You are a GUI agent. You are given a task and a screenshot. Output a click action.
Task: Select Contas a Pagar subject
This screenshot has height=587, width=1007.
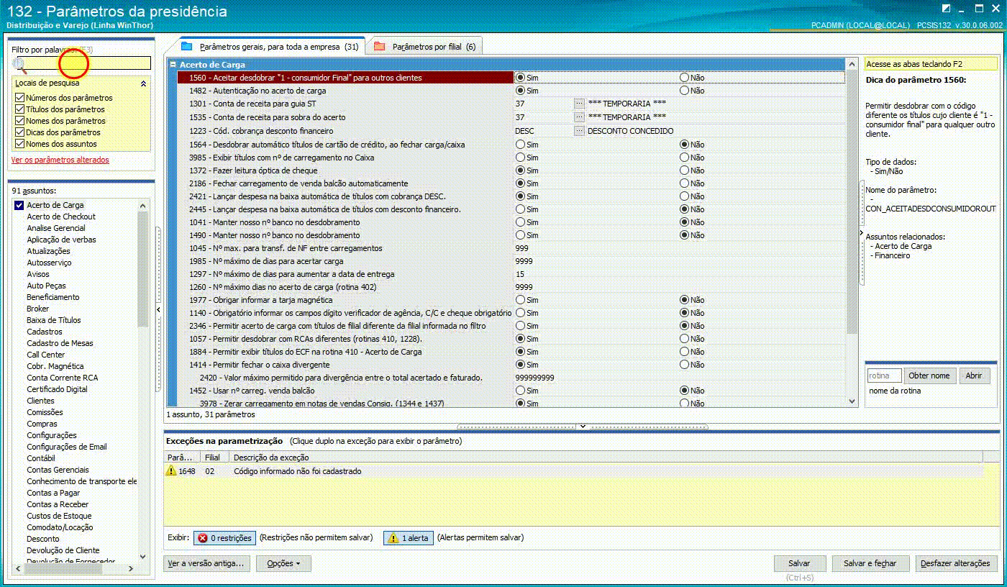pyautogui.click(x=53, y=493)
